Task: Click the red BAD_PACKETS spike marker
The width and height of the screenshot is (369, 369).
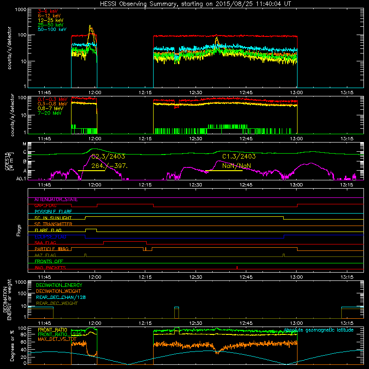Action: click(237, 268)
